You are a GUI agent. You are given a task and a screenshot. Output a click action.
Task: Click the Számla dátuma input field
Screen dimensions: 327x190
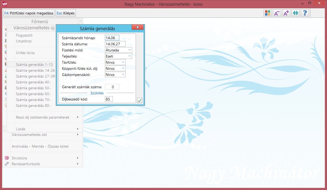(x=115, y=44)
